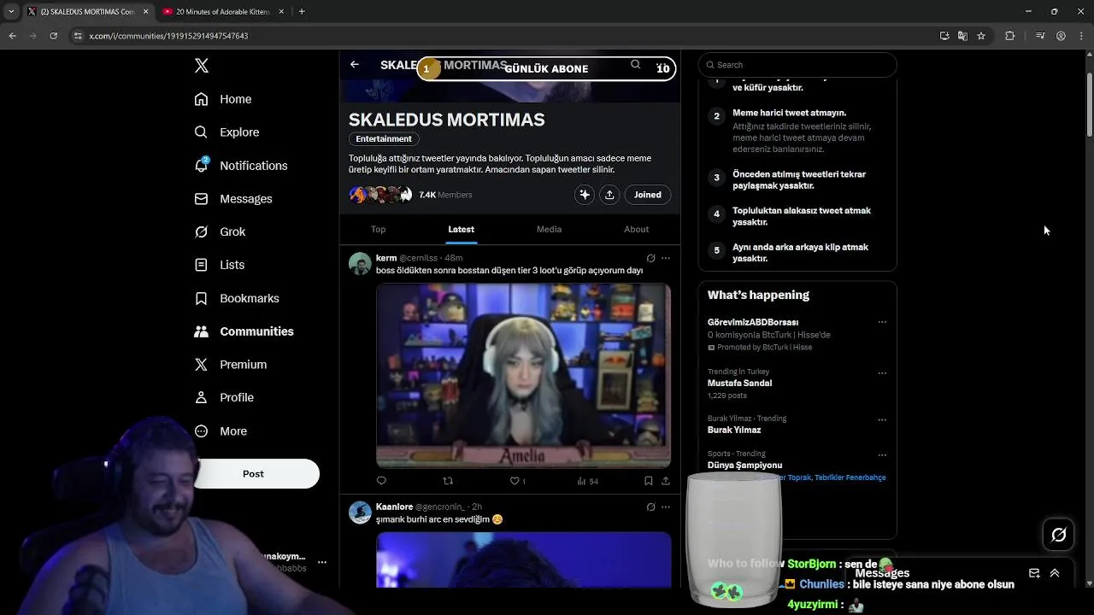
Task: Click the Grok sparkle icon beside Joined
Action: [585, 195]
